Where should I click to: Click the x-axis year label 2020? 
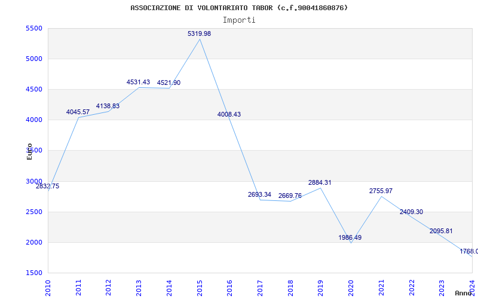click(x=351, y=288)
